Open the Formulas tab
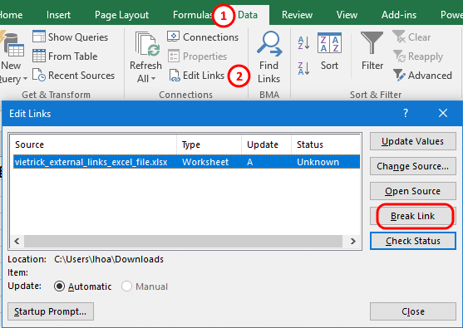Image resolution: width=463 pixels, height=328 pixels. click(x=193, y=15)
